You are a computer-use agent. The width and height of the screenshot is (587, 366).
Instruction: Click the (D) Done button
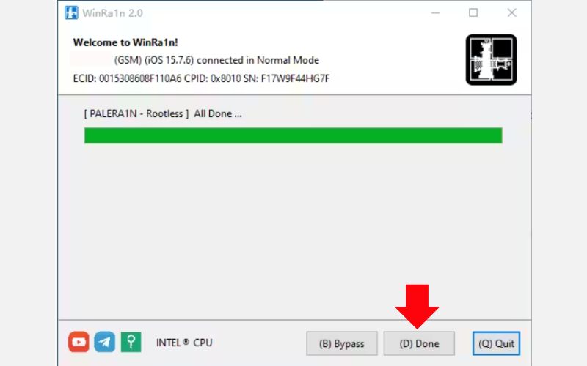point(419,343)
